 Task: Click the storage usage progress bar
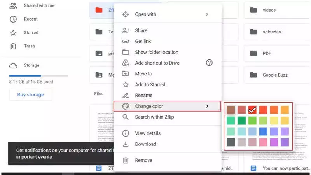(x=39, y=76)
